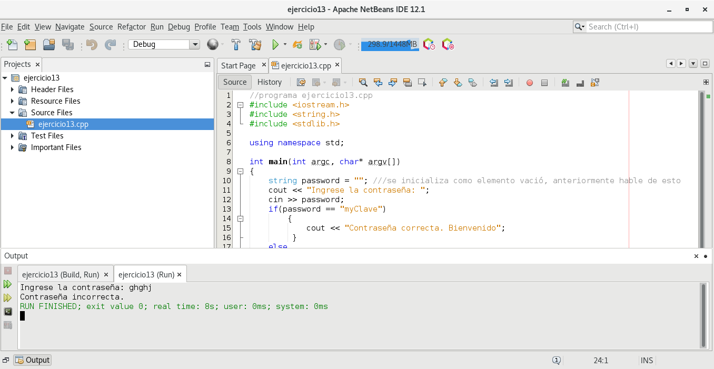Screen dimensions: 714x369
Task: Re-run the program from Output sidebar
Action: pos(8,284)
